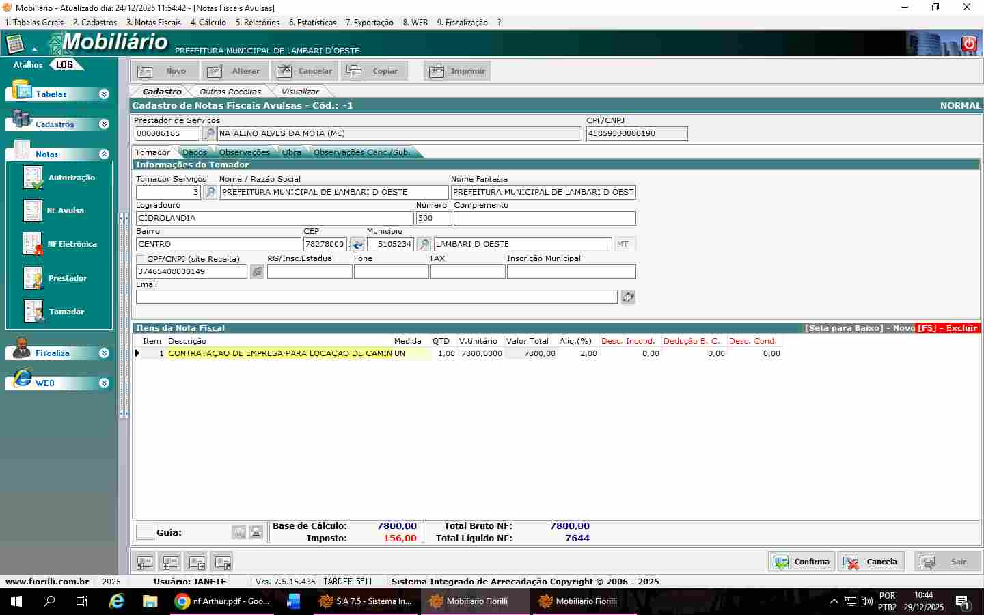This screenshot has height=615, width=984.
Task: Click the Tomador sidebar icon
Action: 33,312
